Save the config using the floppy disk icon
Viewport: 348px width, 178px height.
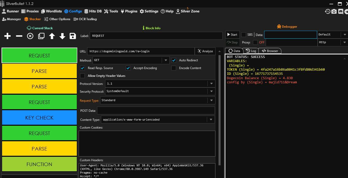coord(73,36)
